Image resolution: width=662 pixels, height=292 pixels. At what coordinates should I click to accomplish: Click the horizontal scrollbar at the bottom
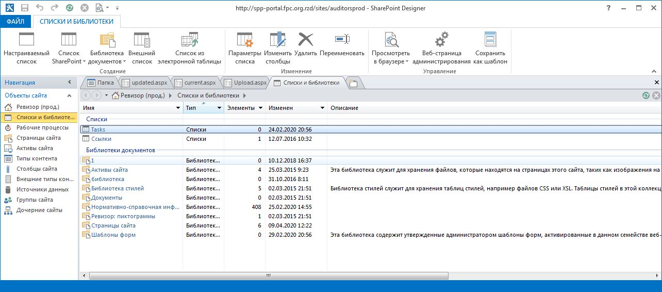pos(268,276)
